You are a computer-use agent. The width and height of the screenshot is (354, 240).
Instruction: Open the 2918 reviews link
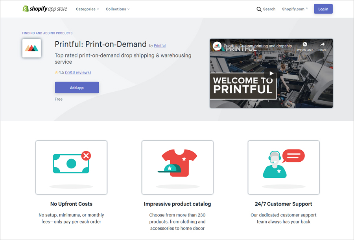pyautogui.click(x=78, y=72)
